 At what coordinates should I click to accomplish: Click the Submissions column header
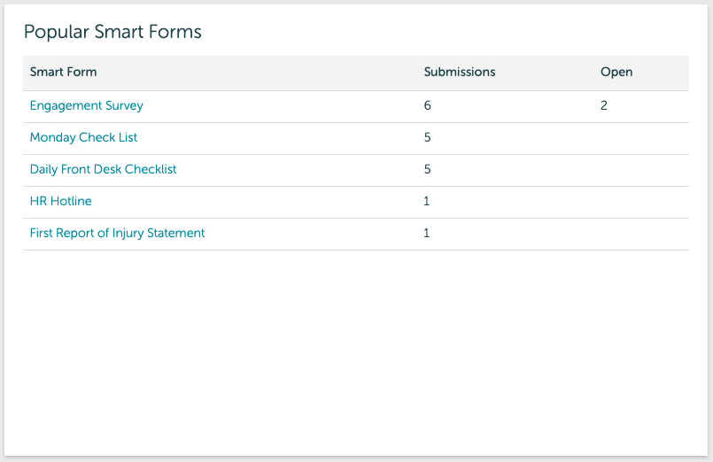click(459, 72)
